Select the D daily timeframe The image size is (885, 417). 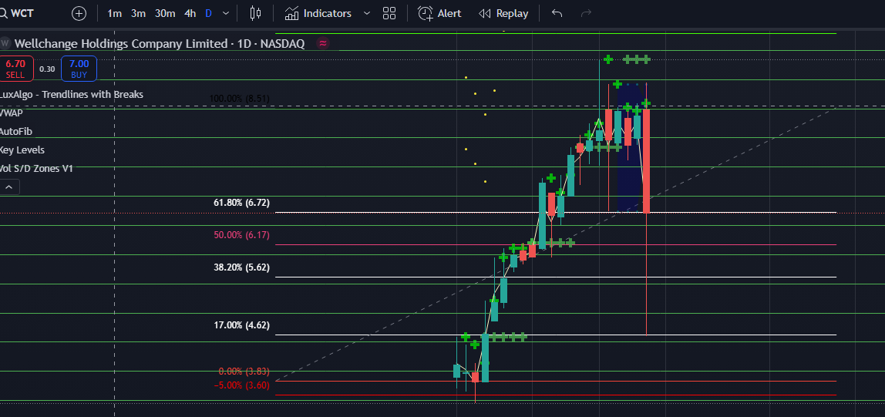(208, 14)
